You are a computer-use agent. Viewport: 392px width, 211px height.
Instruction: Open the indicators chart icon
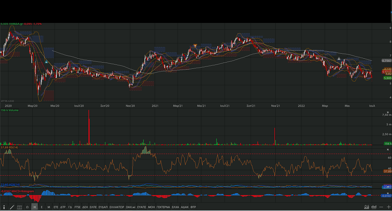click(367, 207)
